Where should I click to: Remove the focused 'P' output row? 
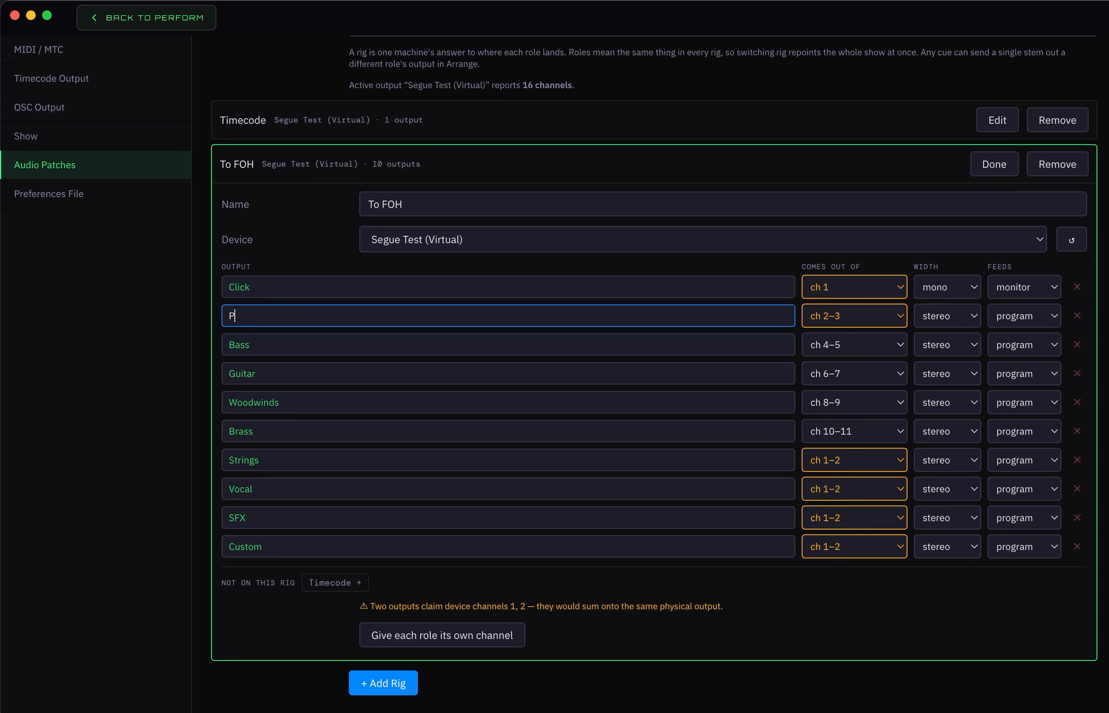pyautogui.click(x=1077, y=316)
